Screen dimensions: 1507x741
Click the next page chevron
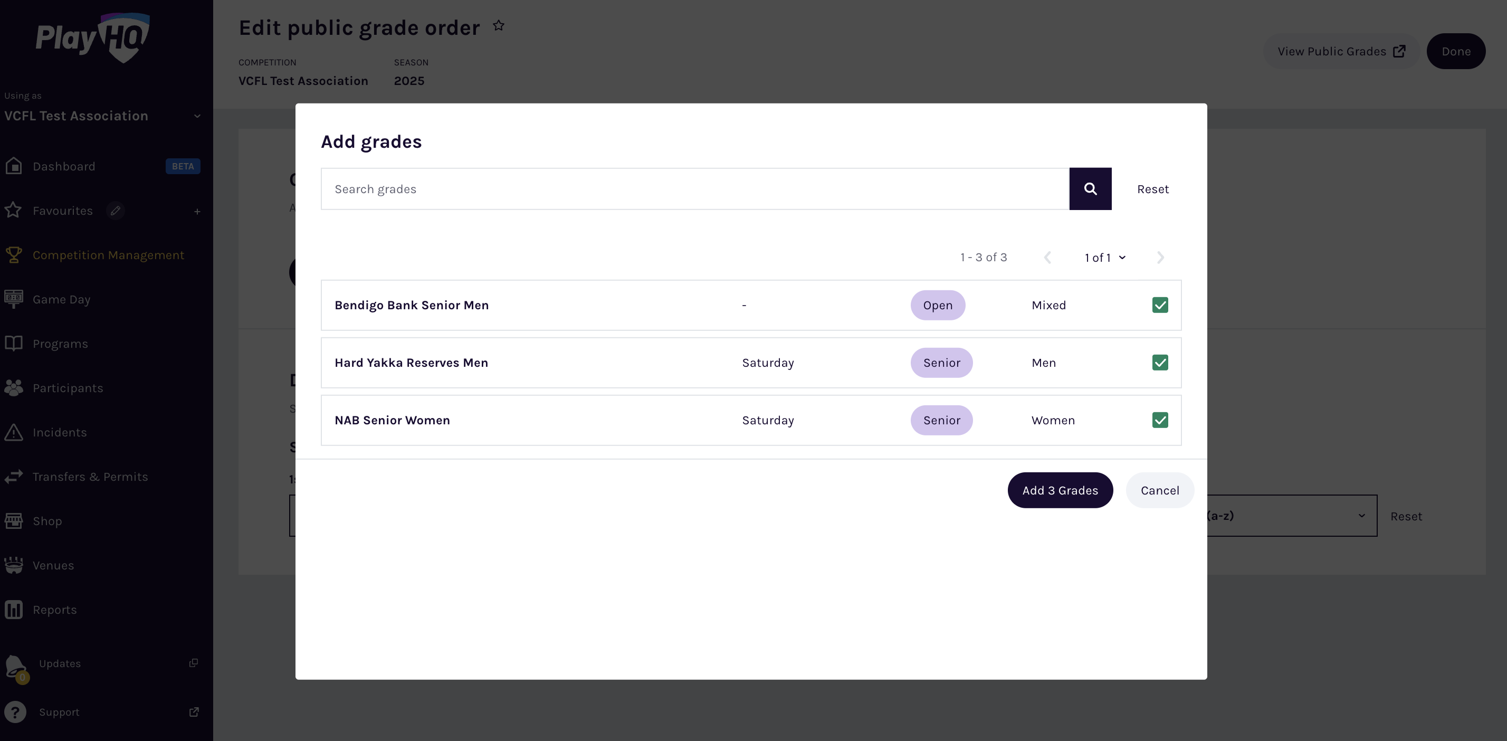click(1160, 258)
